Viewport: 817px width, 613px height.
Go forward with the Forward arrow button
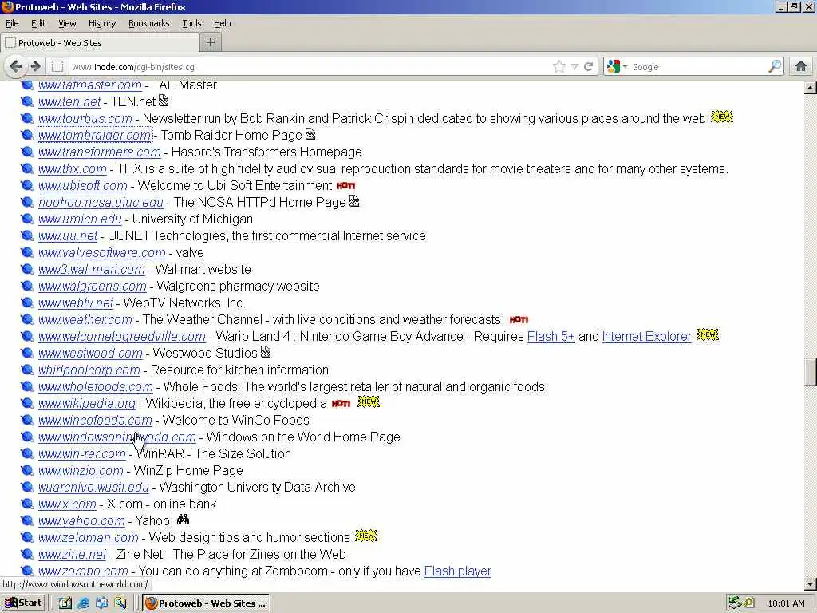pos(35,66)
